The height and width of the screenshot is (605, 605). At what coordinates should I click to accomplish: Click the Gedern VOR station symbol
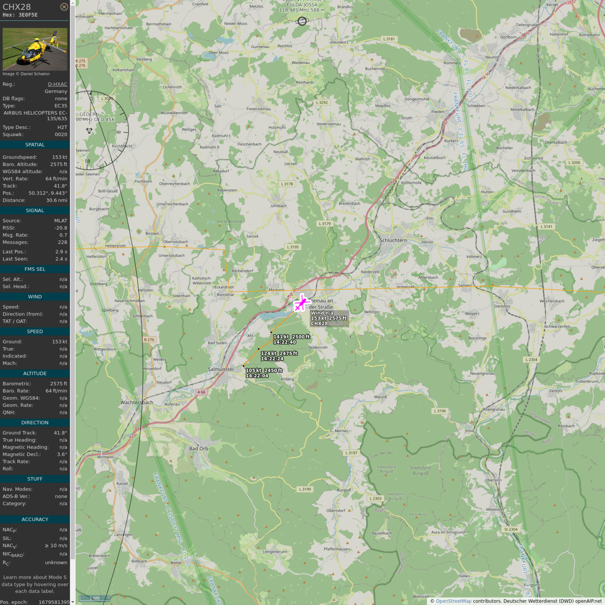89,131
